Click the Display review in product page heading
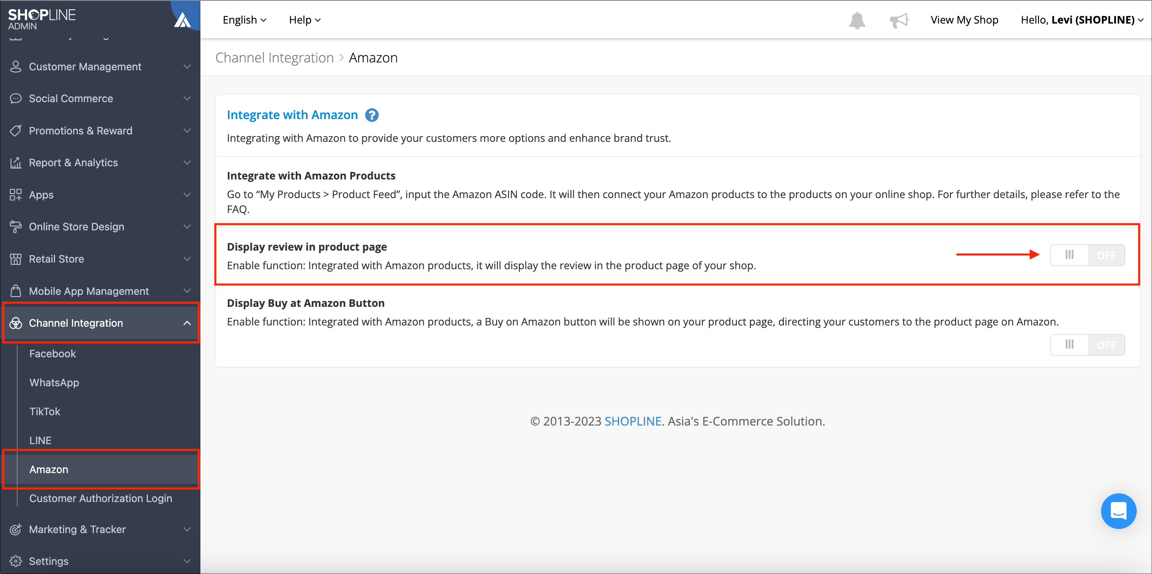 click(x=307, y=246)
